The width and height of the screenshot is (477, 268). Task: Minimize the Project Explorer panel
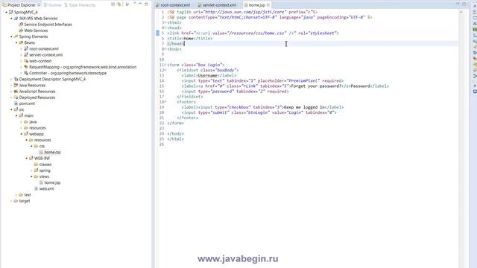[140, 4]
